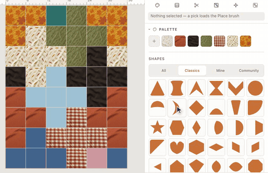Choose the full circle shape
268x173 pixels.
255,88
